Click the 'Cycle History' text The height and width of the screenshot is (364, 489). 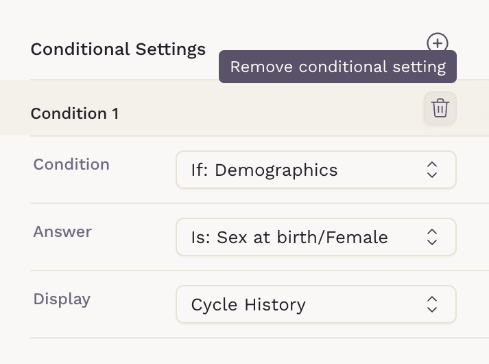click(248, 304)
